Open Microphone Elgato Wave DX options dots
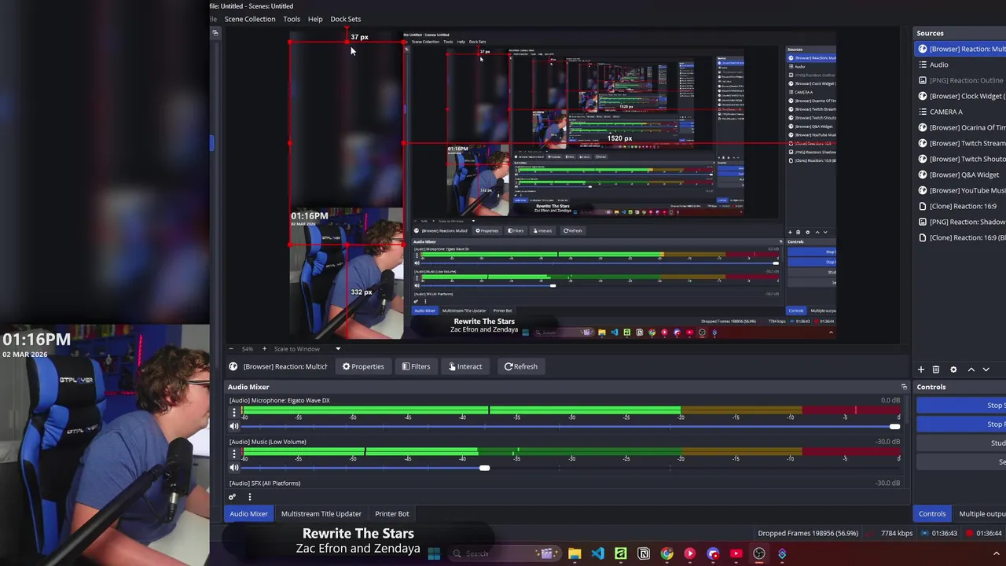Image resolution: width=1006 pixels, height=566 pixels. pos(233,412)
